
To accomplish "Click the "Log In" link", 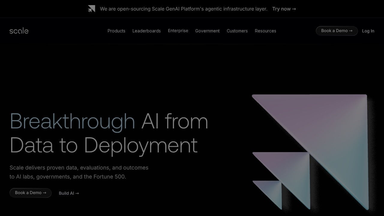I will pyautogui.click(x=368, y=31).
